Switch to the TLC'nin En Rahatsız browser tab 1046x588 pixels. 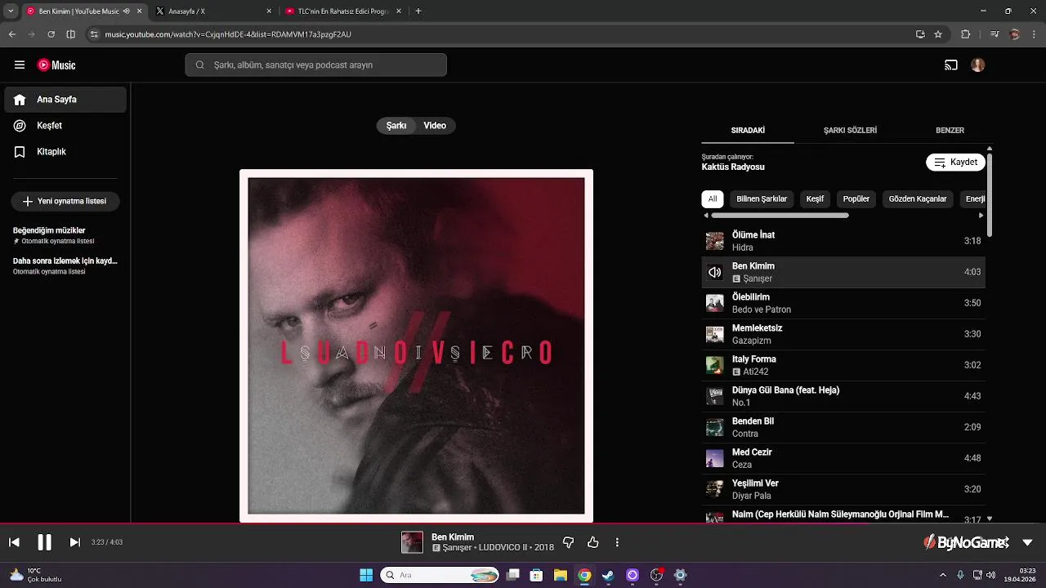pos(343,11)
